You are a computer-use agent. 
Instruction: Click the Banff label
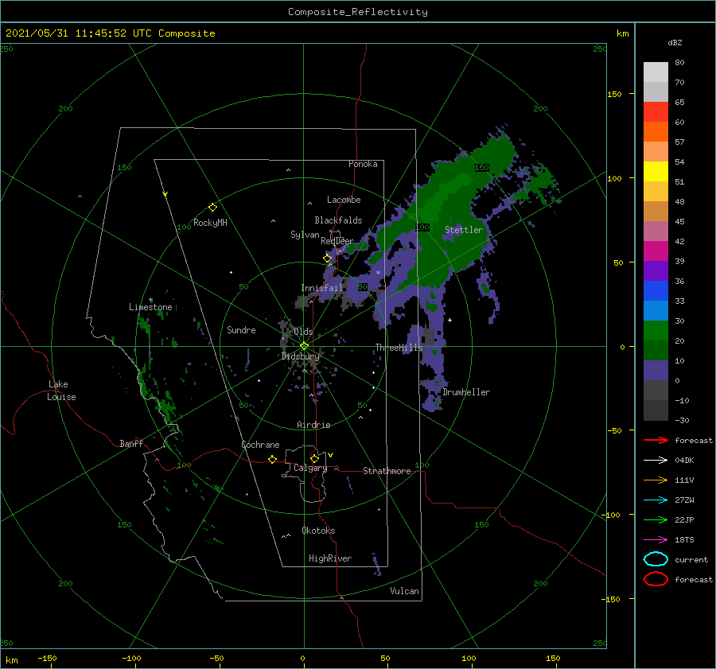[x=131, y=443]
